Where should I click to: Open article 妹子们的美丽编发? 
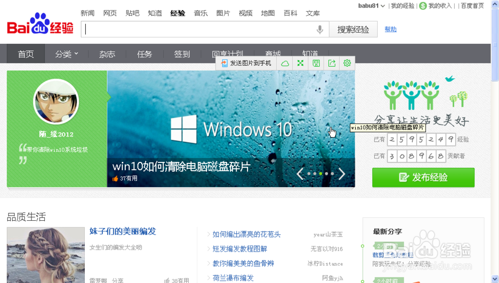click(123, 231)
